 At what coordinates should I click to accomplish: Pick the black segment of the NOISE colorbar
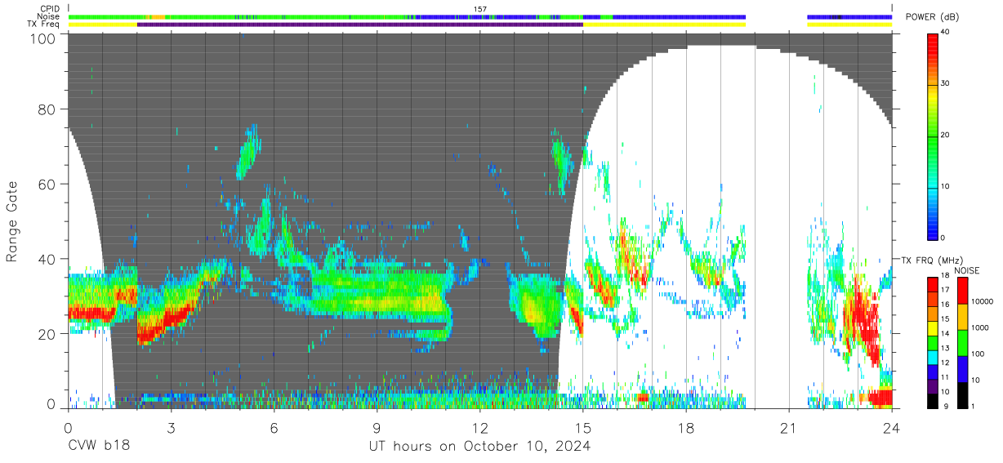[963, 394]
